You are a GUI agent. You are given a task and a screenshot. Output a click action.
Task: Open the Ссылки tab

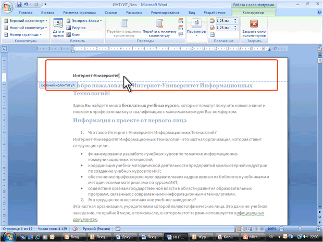tap(111, 12)
